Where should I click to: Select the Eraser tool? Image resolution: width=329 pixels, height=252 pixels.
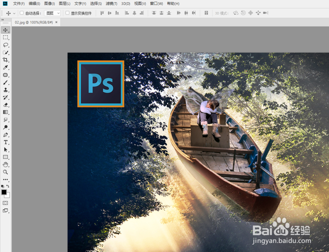pos(6,105)
